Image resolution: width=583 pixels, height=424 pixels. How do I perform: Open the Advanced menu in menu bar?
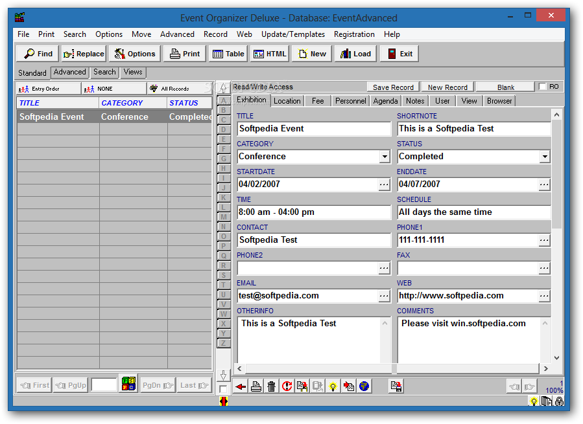click(177, 34)
